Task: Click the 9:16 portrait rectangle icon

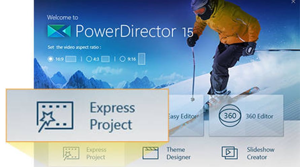Action: tap(141, 59)
